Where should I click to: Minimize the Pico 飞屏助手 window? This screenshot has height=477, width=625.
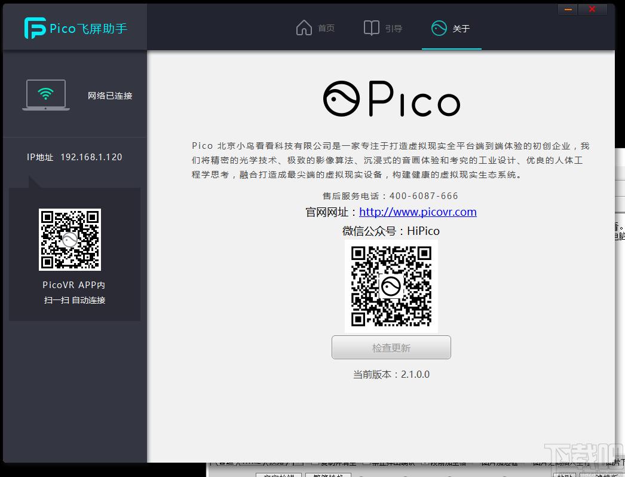pyautogui.click(x=566, y=9)
